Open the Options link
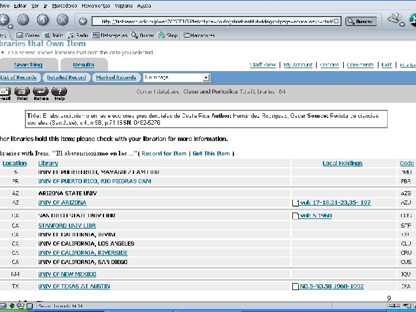 pyautogui.click(x=330, y=65)
